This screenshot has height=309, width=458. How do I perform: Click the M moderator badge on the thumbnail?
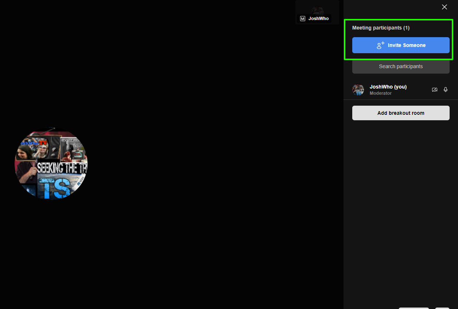tap(302, 19)
